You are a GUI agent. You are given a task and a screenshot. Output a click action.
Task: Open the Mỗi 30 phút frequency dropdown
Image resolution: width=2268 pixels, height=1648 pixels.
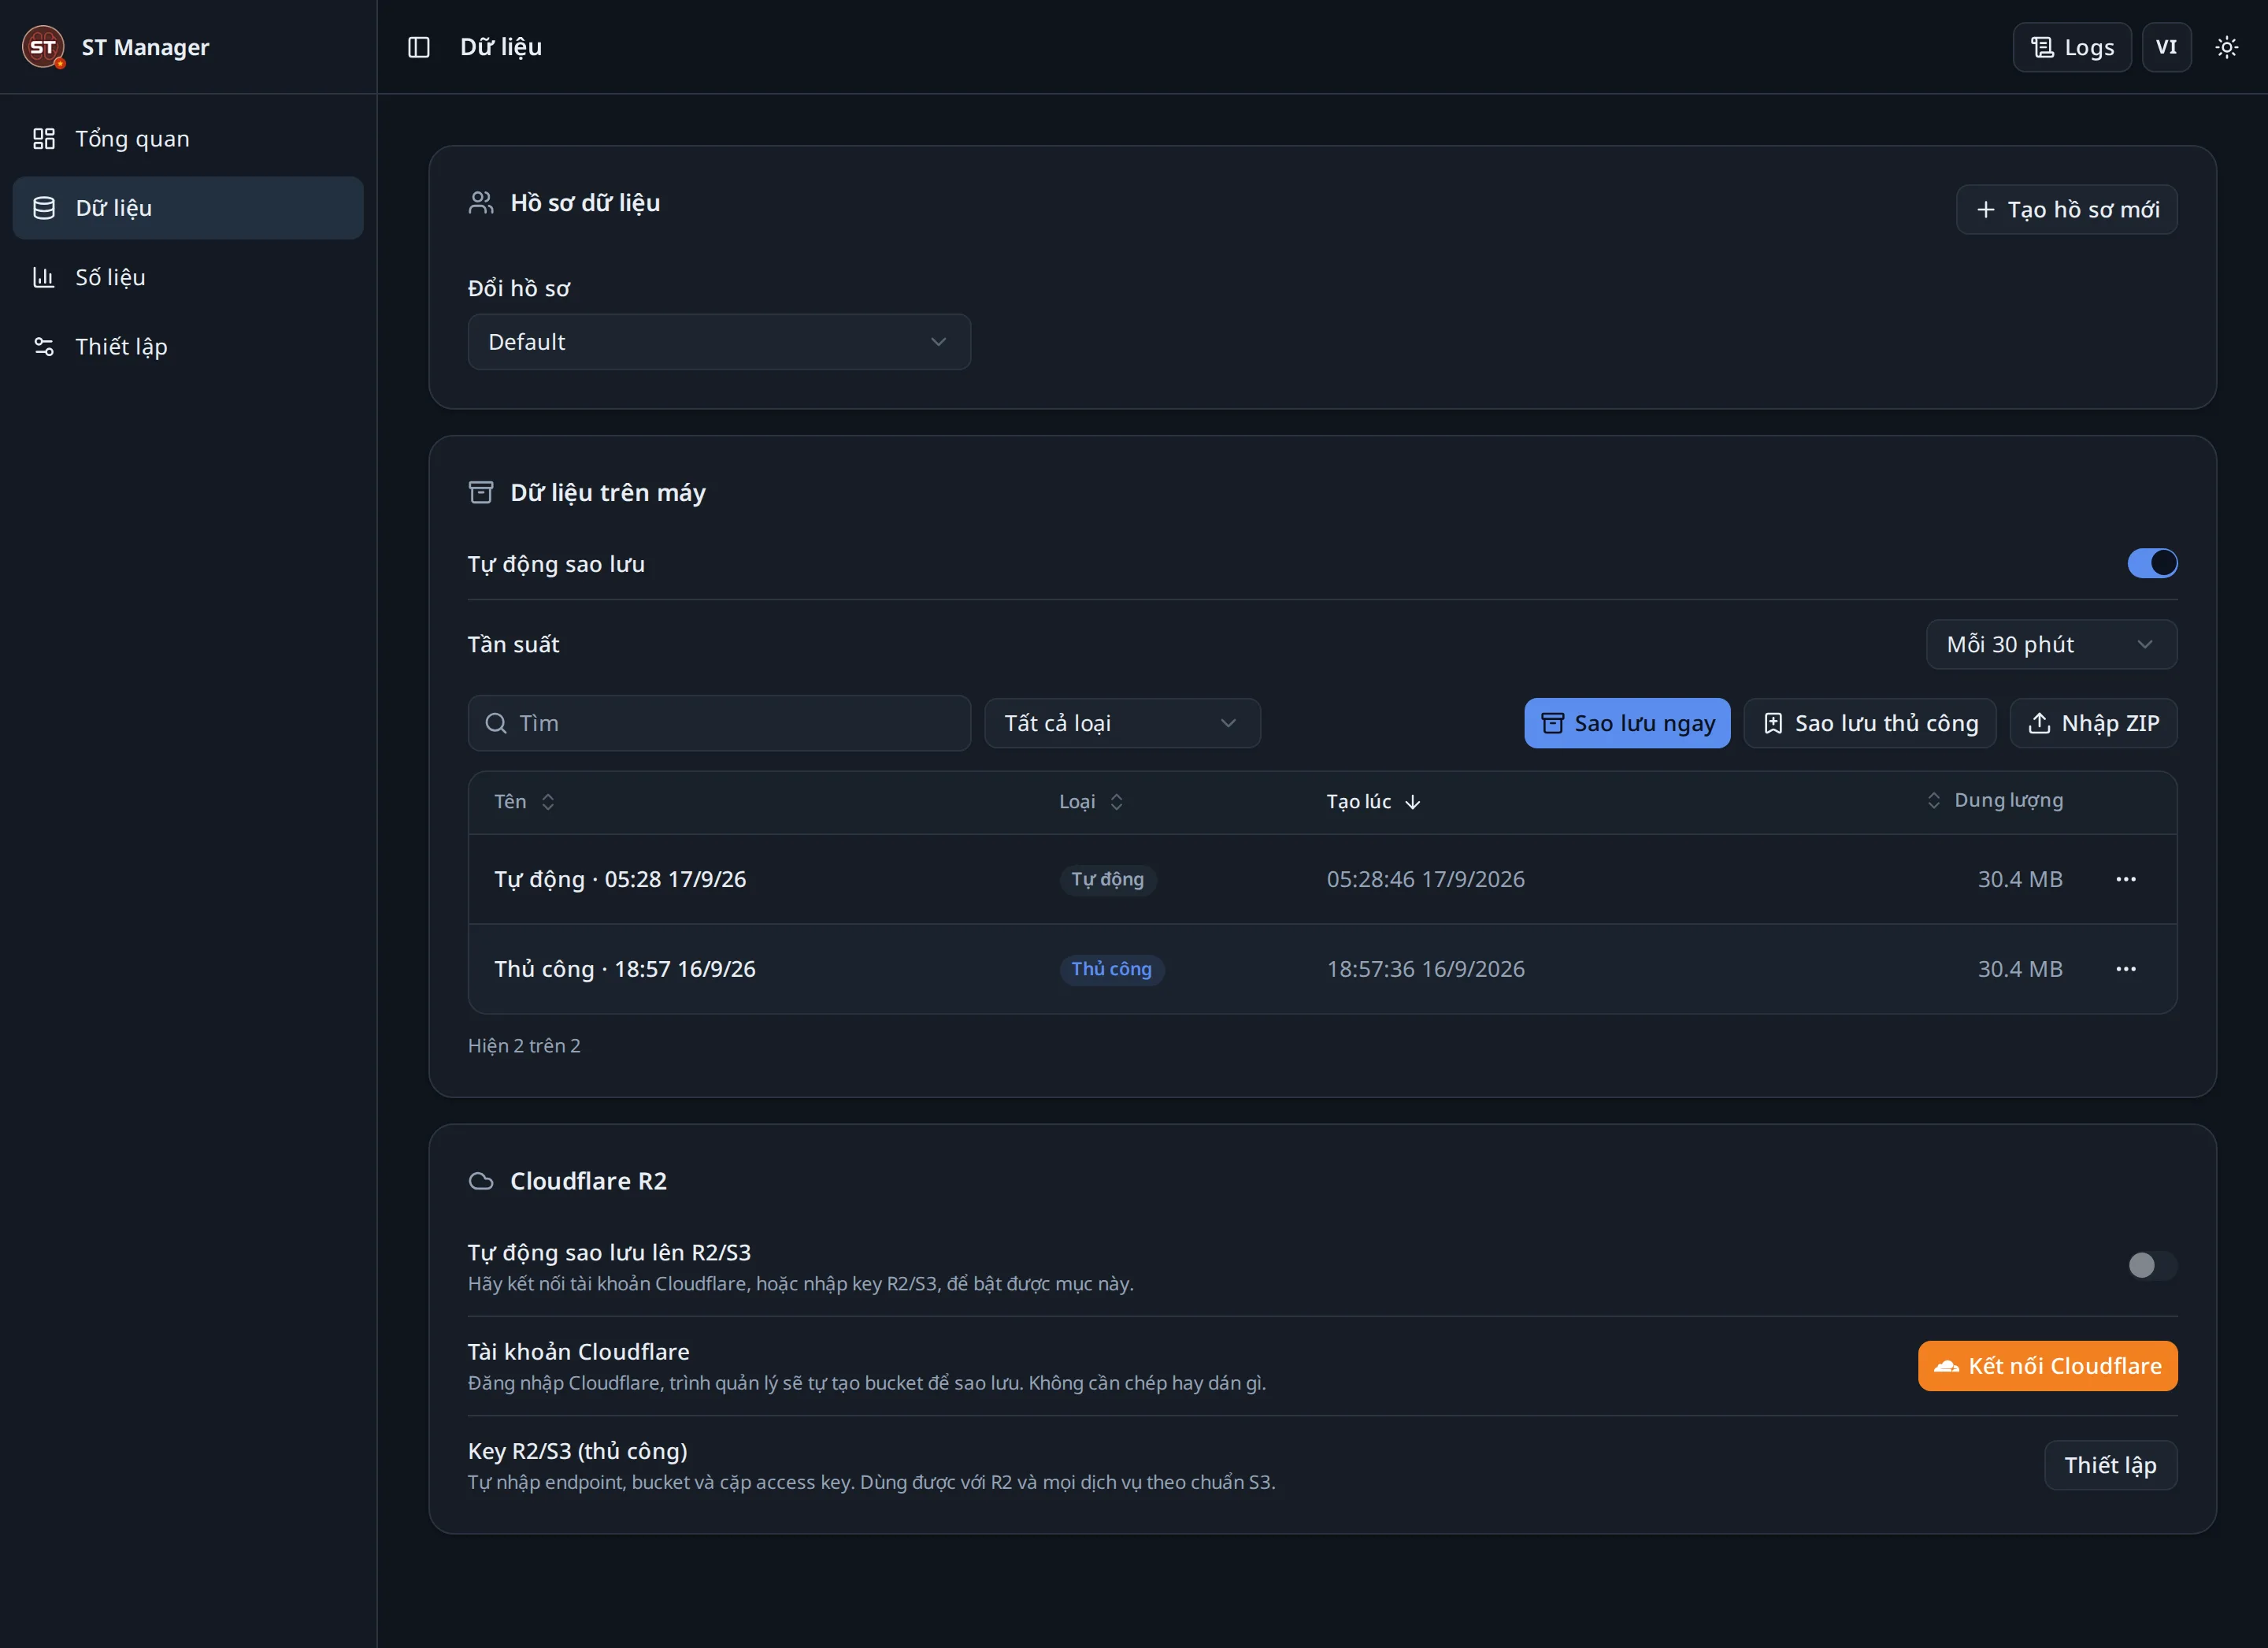[2051, 644]
